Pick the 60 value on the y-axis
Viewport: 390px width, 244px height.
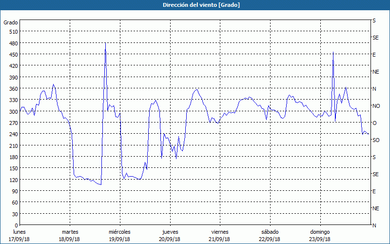click(15, 203)
